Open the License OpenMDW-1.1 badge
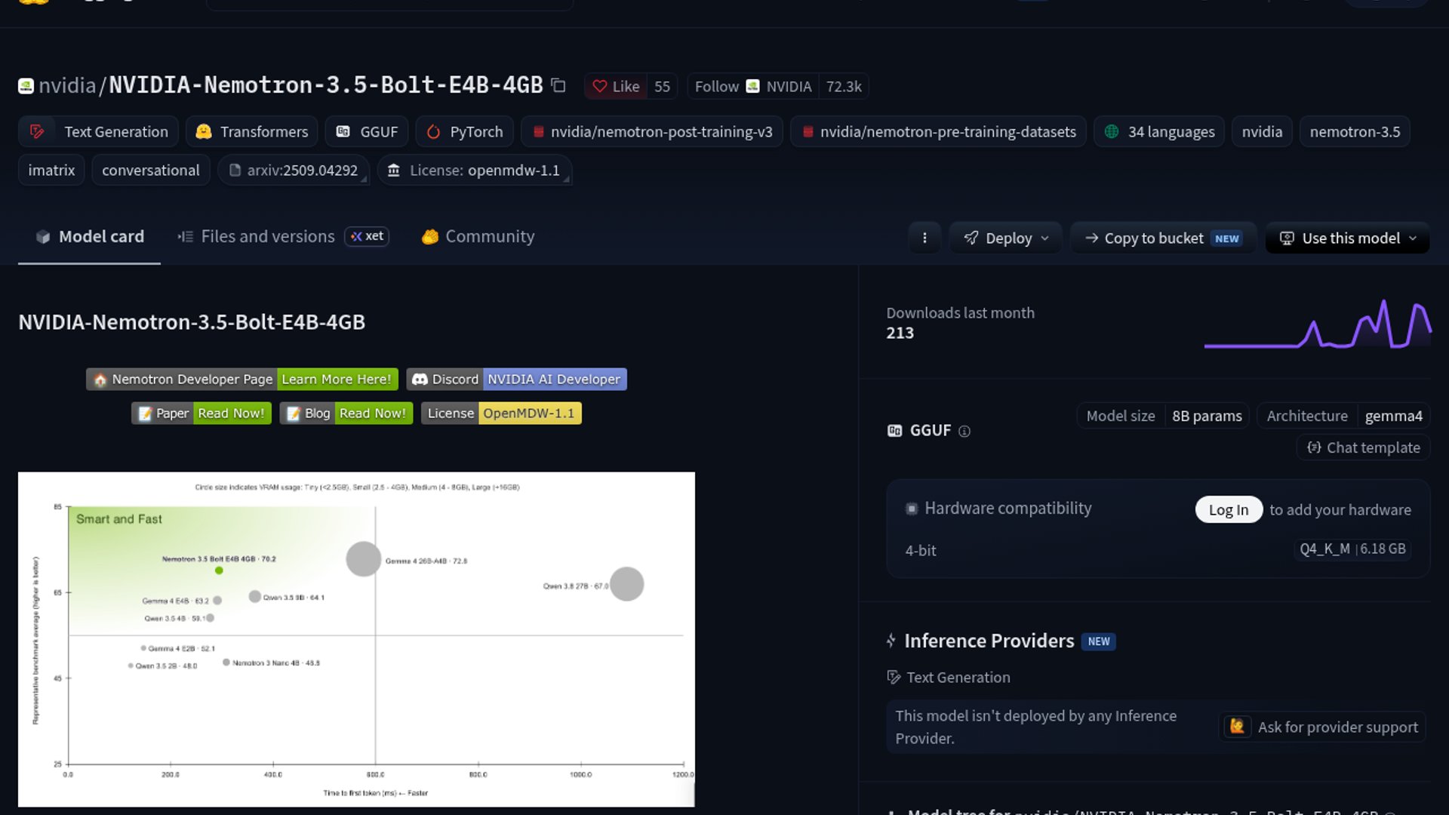The image size is (1449, 815). click(x=501, y=413)
